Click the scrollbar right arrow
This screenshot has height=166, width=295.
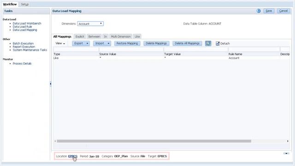coord(288,141)
